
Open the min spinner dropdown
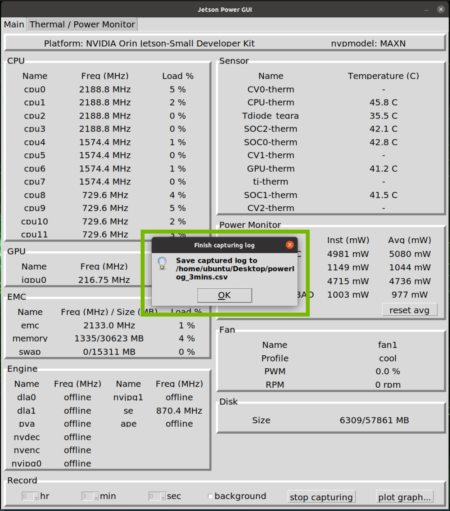click(x=95, y=496)
